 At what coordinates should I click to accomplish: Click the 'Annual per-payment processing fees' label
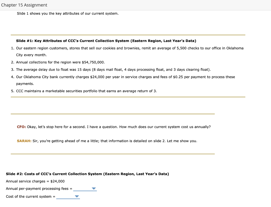pos(39,189)
